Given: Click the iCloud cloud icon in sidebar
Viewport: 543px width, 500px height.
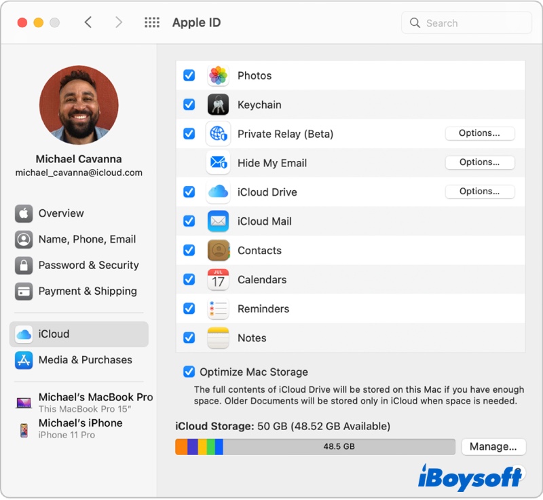Looking at the screenshot, I should click(x=24, y=334).
